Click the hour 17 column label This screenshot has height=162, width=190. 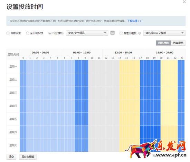coord(141,58)
